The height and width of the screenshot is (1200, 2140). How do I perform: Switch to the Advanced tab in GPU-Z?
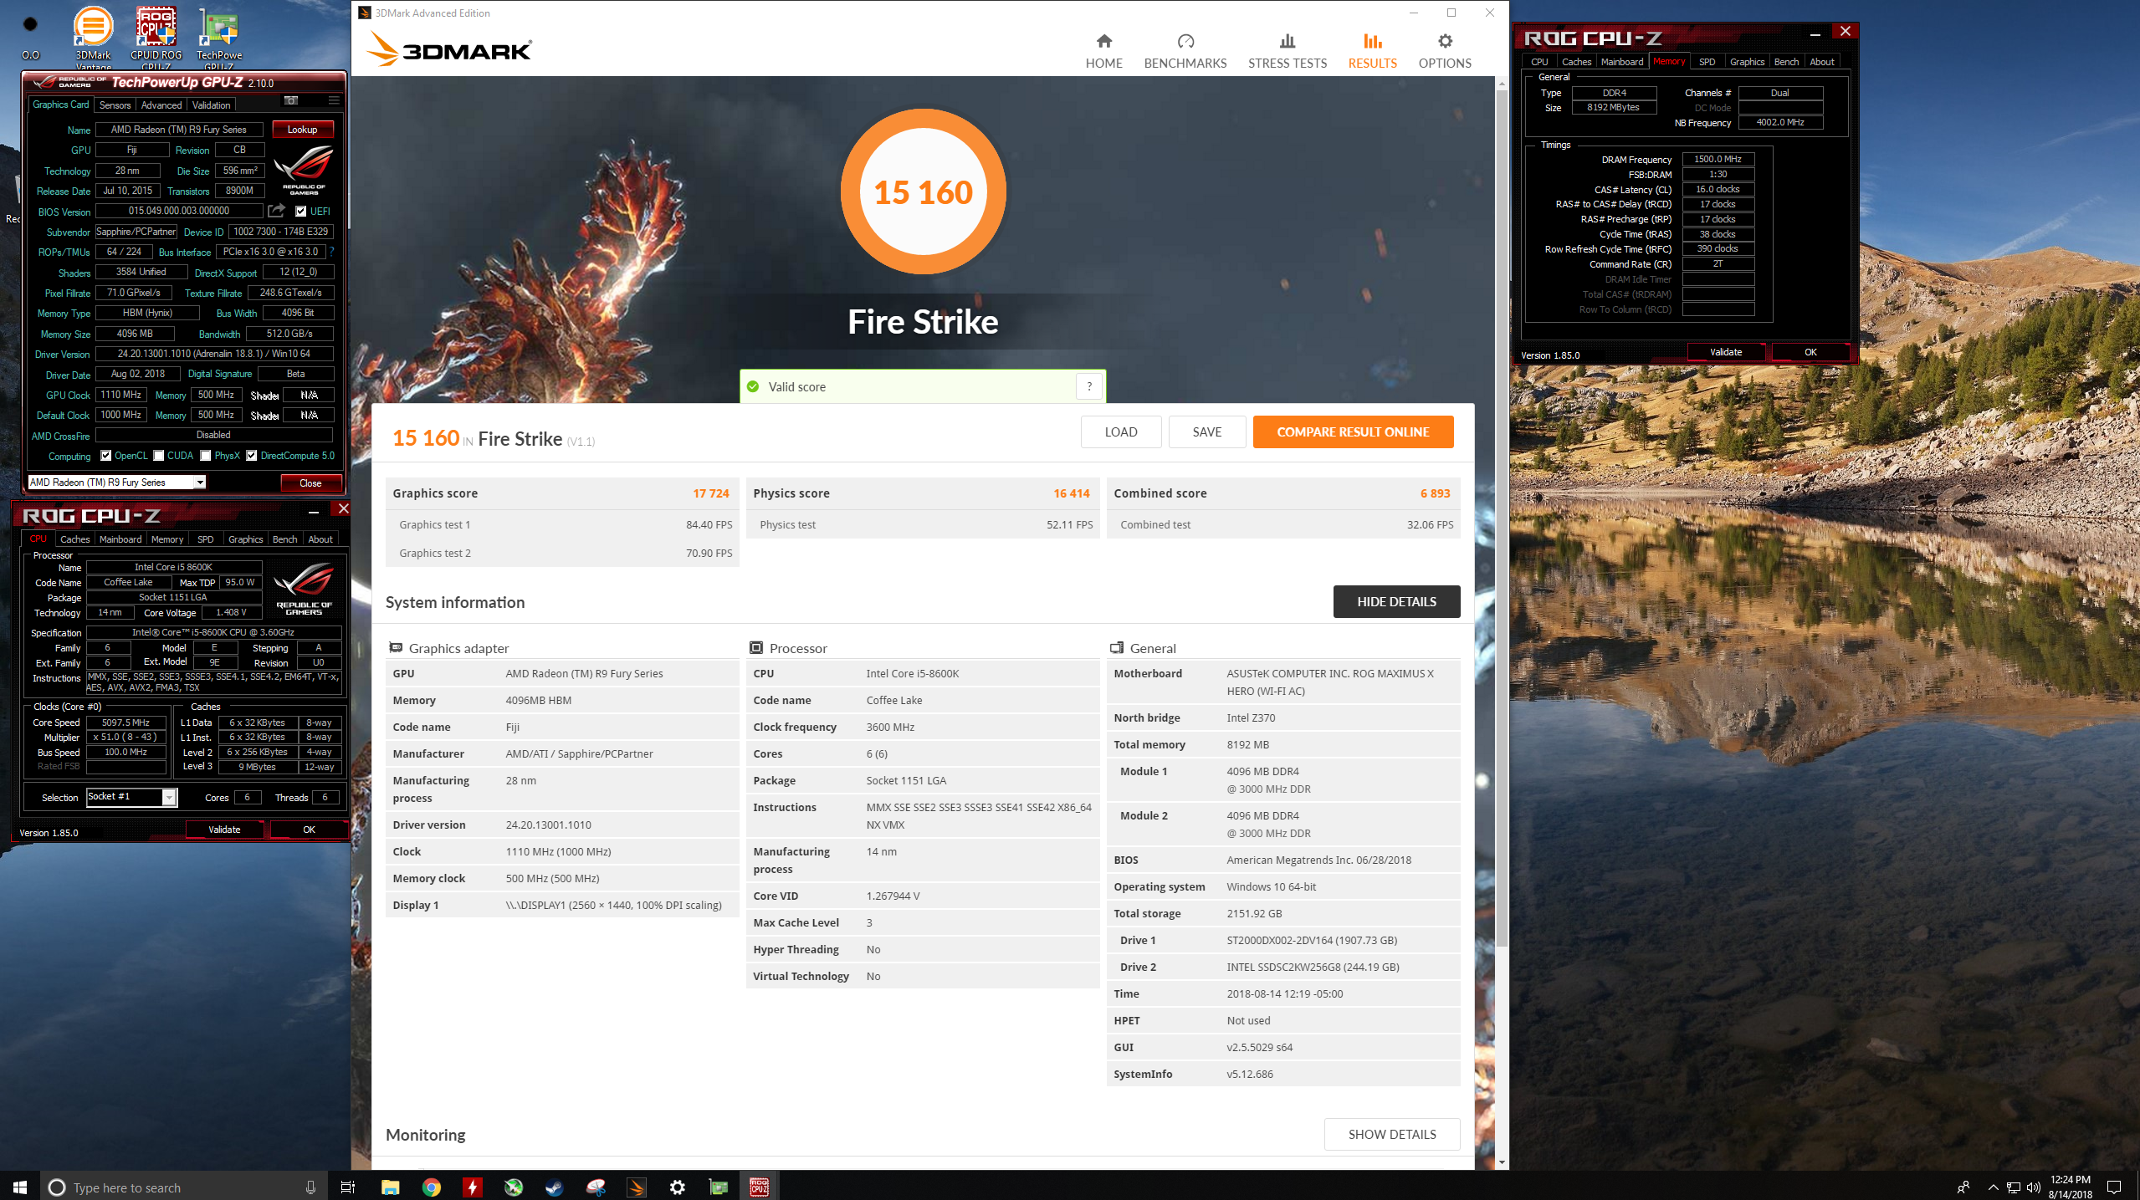tap(161, 105)
